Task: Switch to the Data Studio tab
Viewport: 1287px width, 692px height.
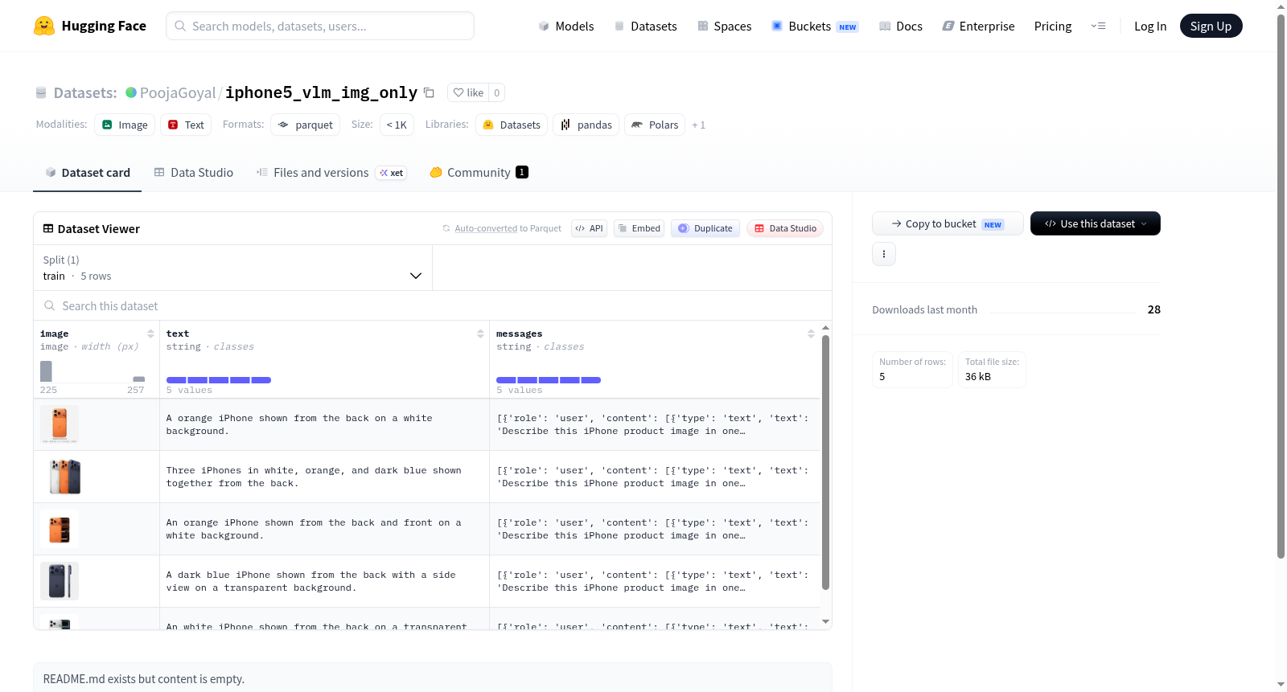Action: (x=194, y=173)
